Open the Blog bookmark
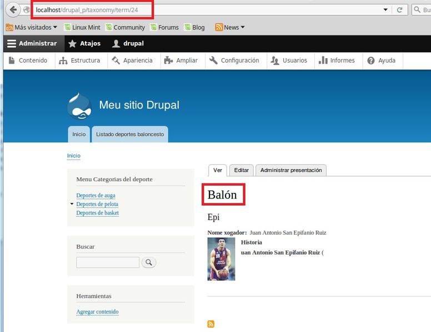 point(194,28)
